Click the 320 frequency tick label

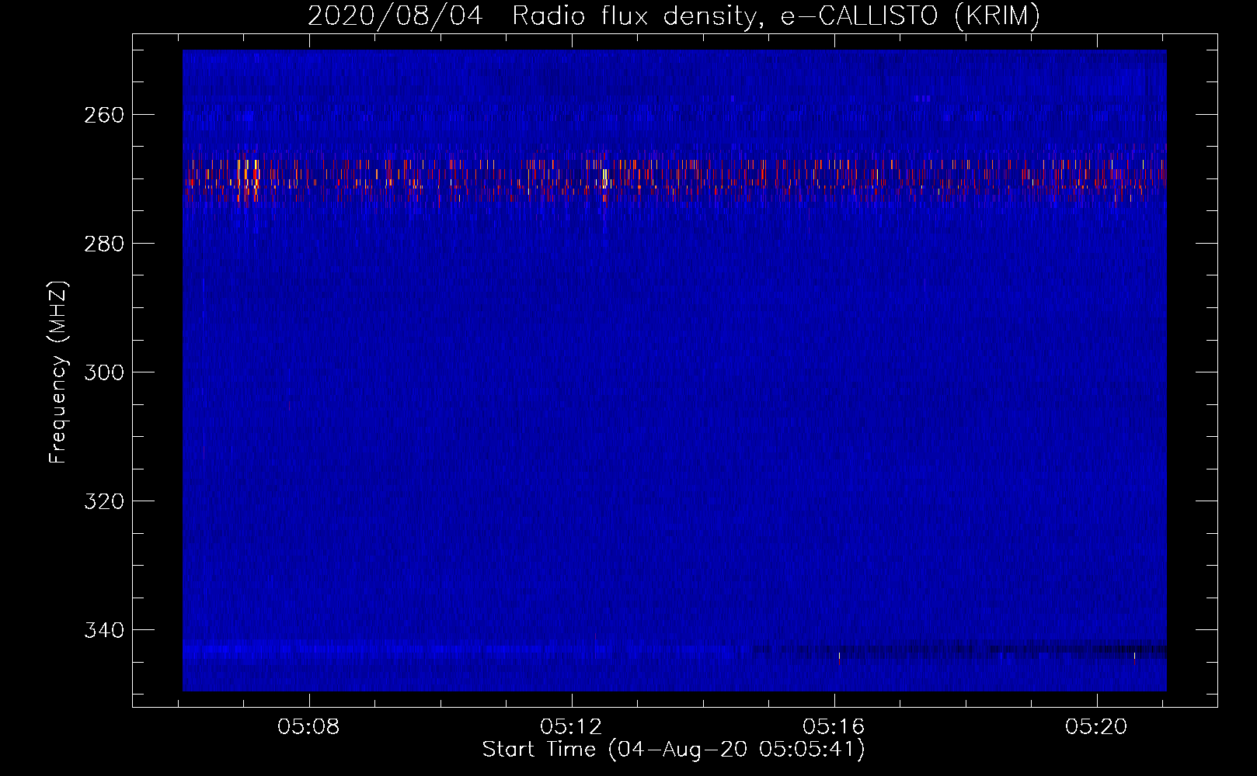103,501
